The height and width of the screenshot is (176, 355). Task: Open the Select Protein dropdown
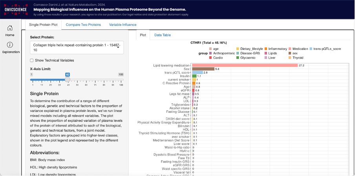[77, 48]
